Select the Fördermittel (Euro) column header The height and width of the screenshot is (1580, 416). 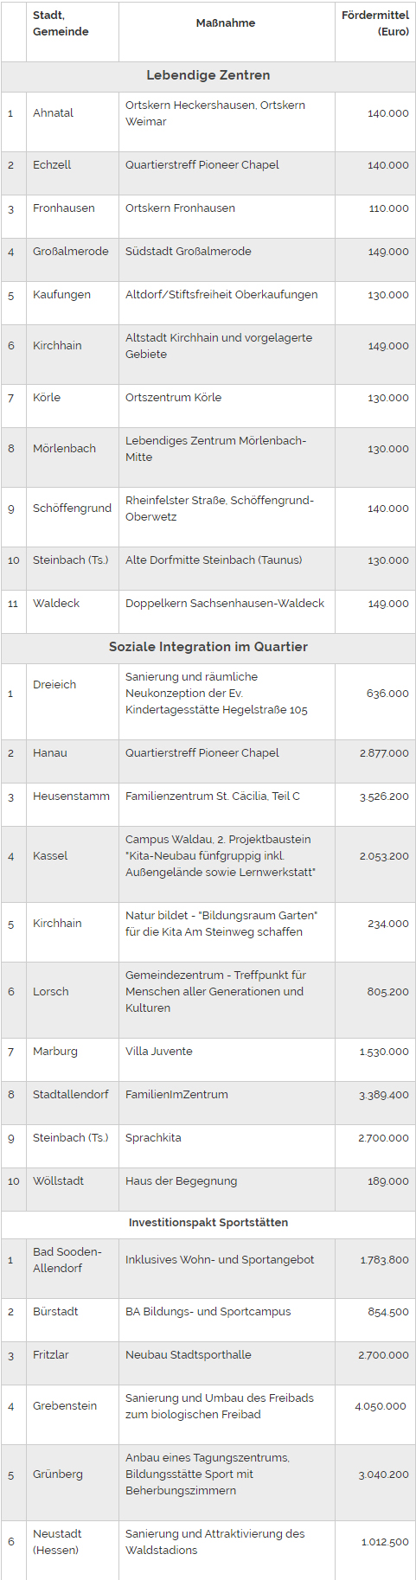coord(375,23)
